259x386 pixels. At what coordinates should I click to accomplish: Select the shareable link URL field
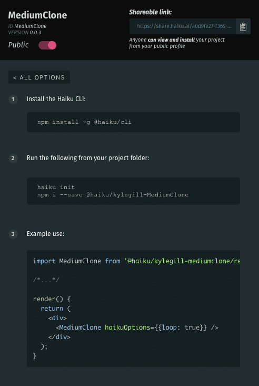pyautogui.click(x=183, y=26)
